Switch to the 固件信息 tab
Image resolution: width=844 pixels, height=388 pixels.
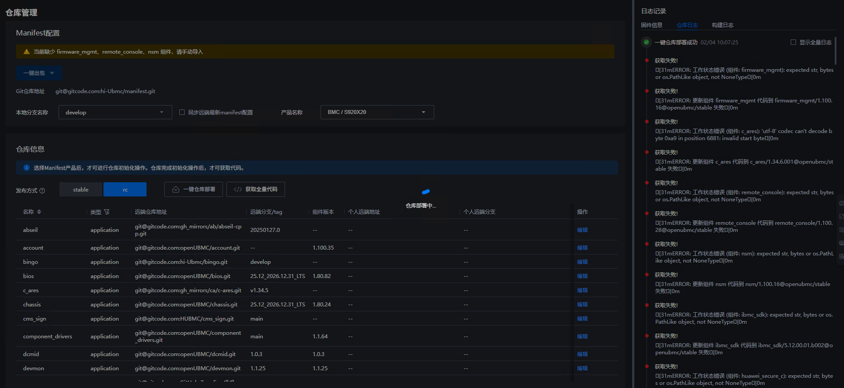651,25
